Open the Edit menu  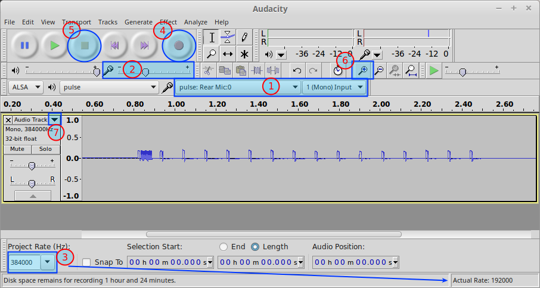tap(28, 22)
